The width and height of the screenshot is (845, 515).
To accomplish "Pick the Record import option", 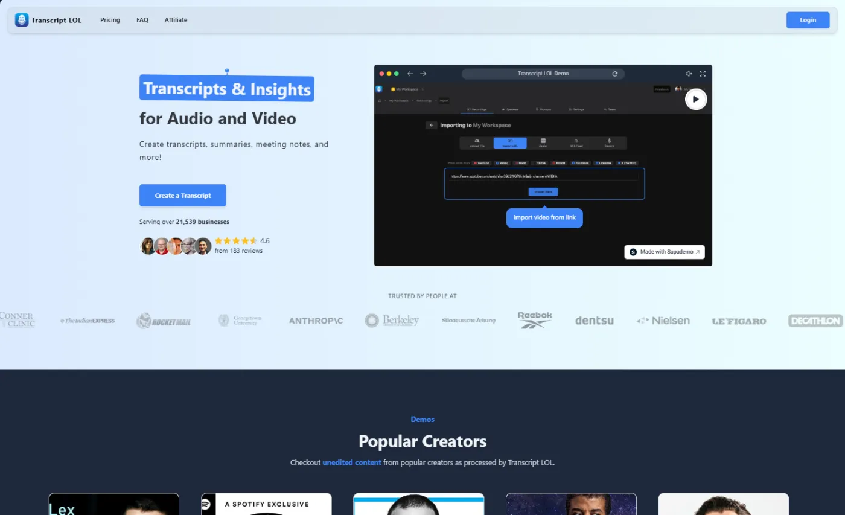I will coord(609,143).
